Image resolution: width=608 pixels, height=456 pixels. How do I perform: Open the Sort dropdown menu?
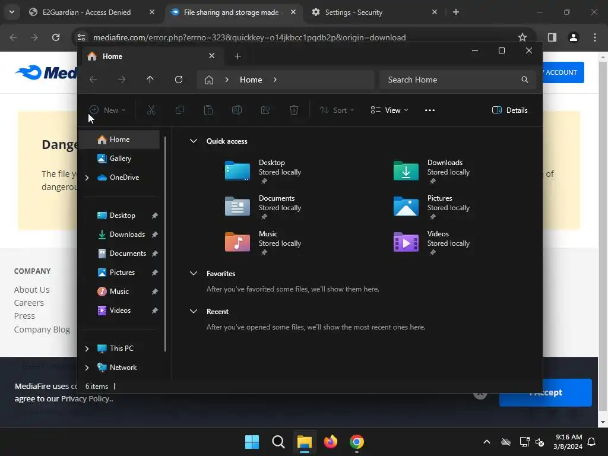337,110
